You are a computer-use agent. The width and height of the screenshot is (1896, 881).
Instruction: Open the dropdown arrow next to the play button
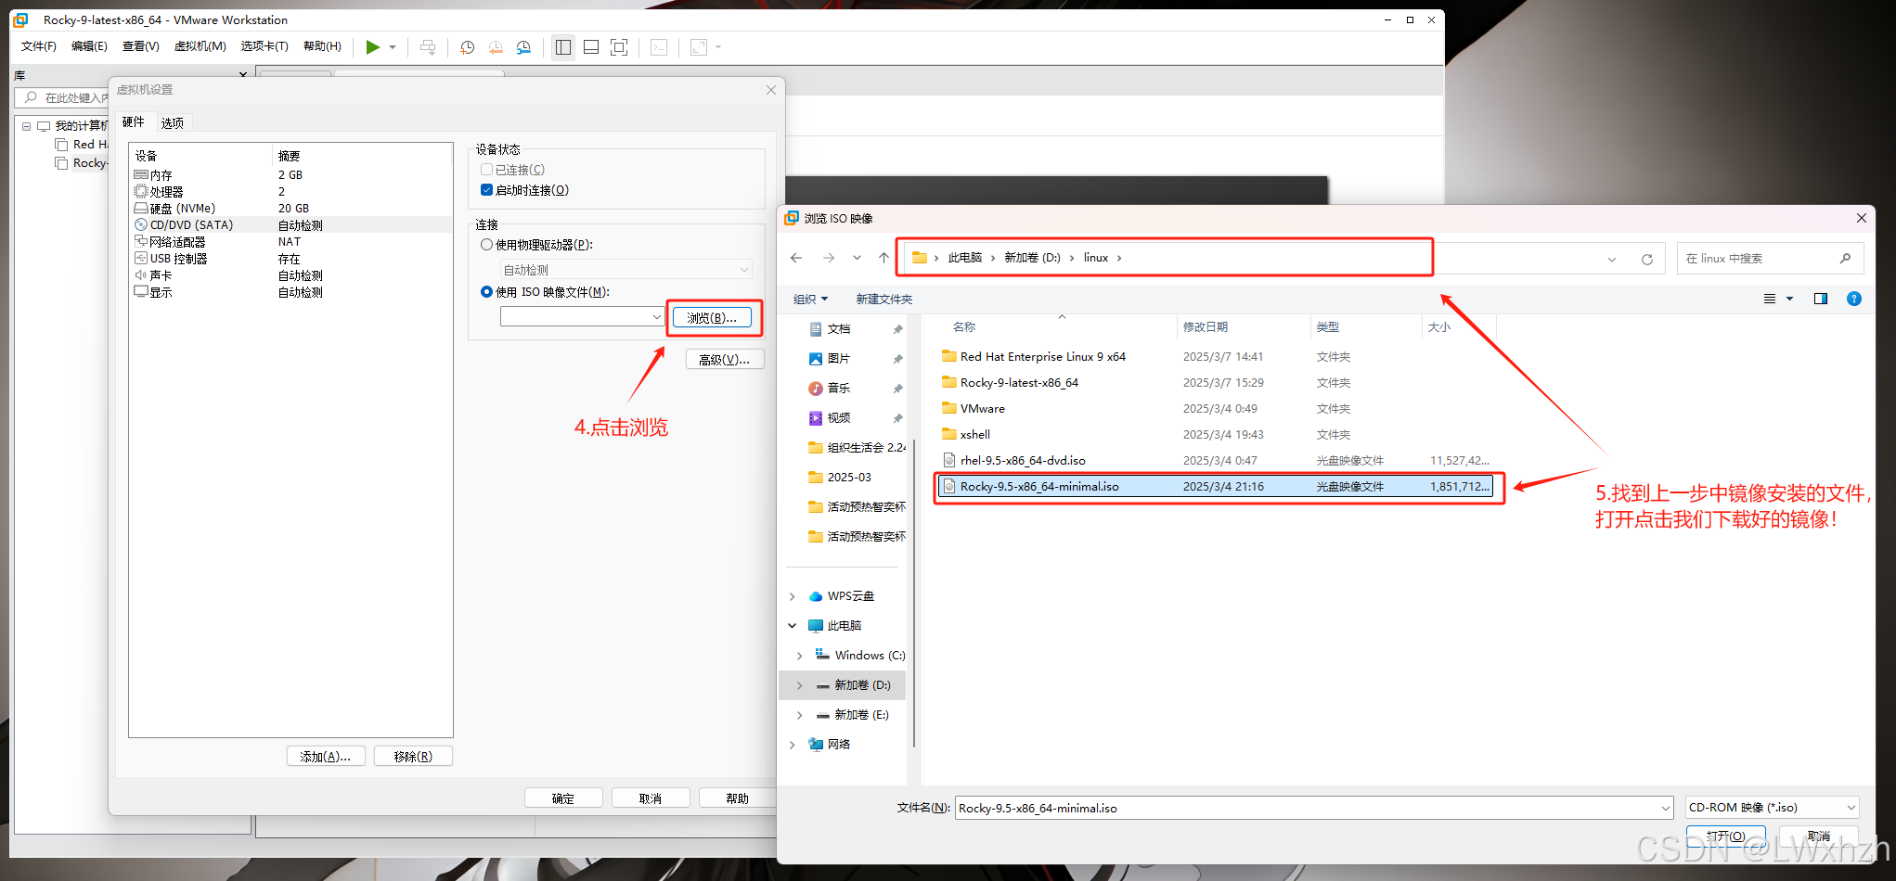[x=393, y=47]
